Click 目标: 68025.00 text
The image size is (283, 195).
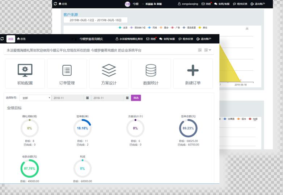click(x=188, y=141)
